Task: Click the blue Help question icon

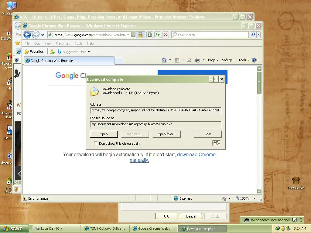Action: point(254,60)
